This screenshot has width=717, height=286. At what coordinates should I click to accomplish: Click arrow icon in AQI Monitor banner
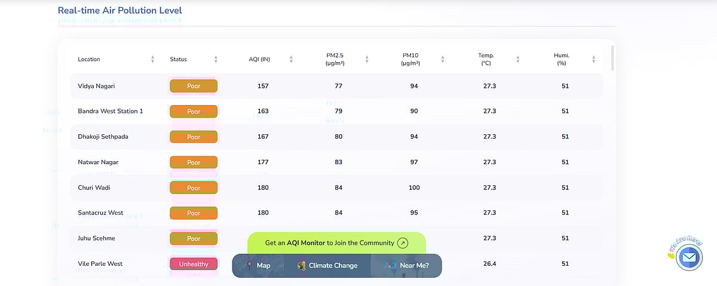(403, 243)
